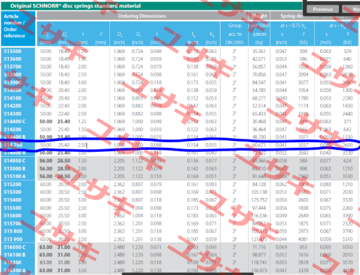Click force value 371 in row 514400 C
This screenshot has height=275, width=360.
coord(348,122)
